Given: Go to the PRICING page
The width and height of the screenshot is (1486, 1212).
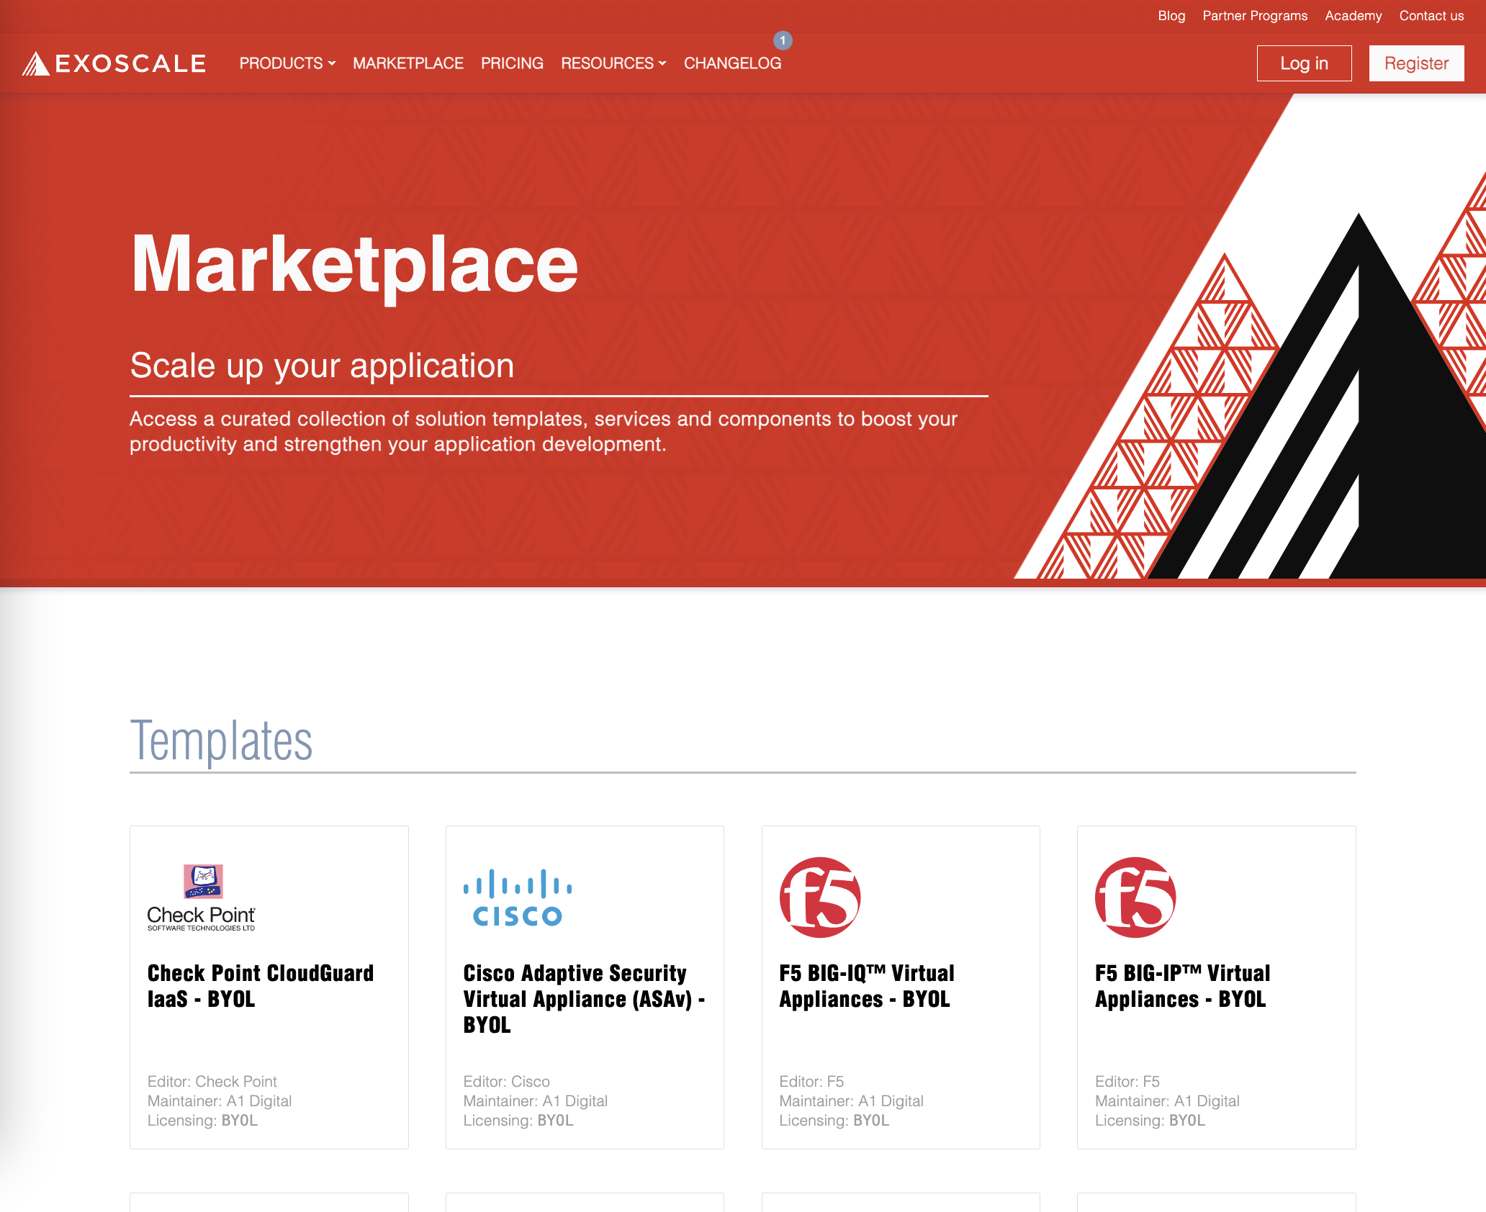Looking at the screenshot, I should coord(511,63).
